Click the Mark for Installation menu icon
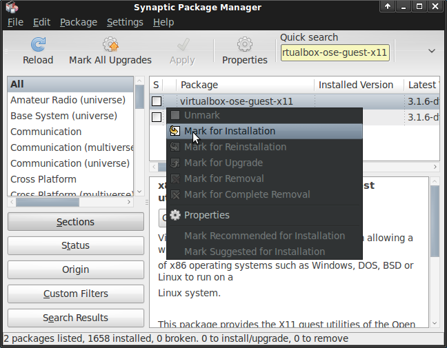The width and height of the screenshot is (447, 348). (175, 131)
